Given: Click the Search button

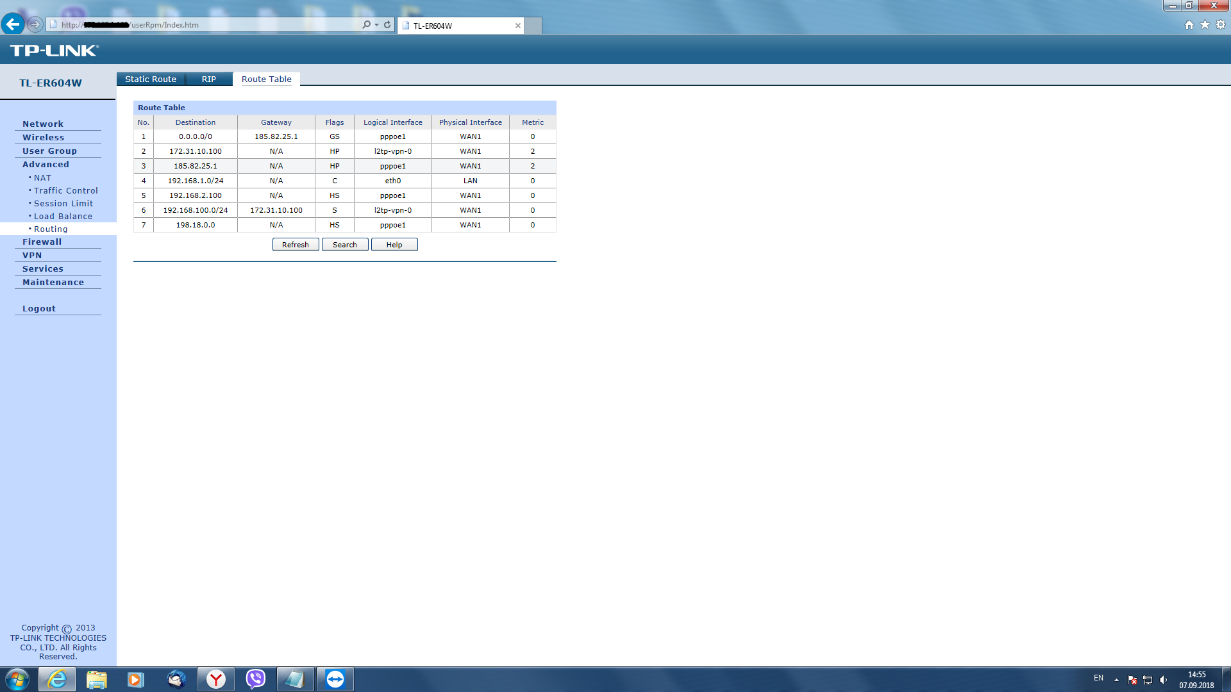Looking at the screenshot, I should click(x=345, y=245).
